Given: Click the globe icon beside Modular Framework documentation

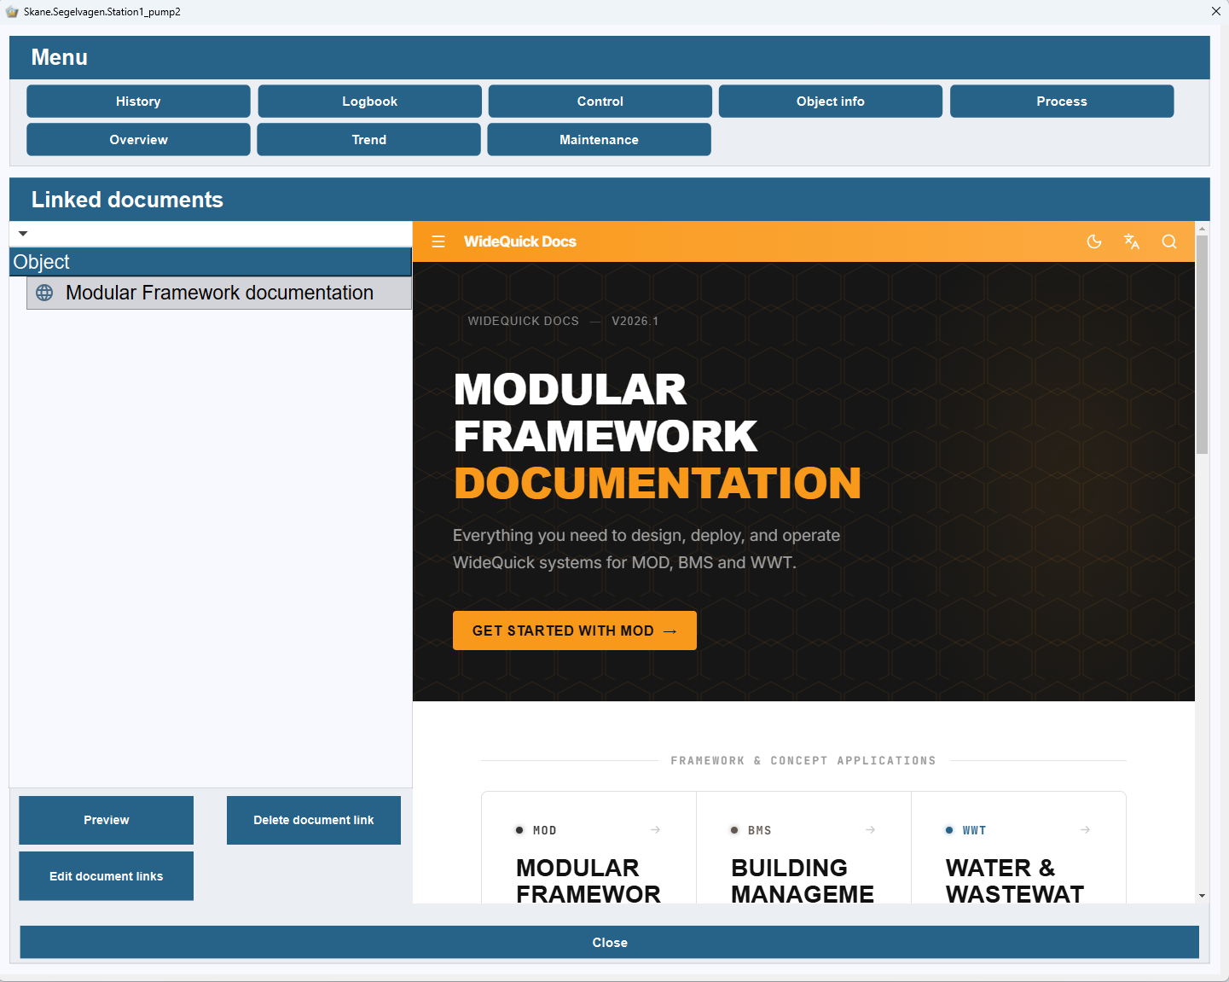Looking at the screenshot, I should point(44,293).
